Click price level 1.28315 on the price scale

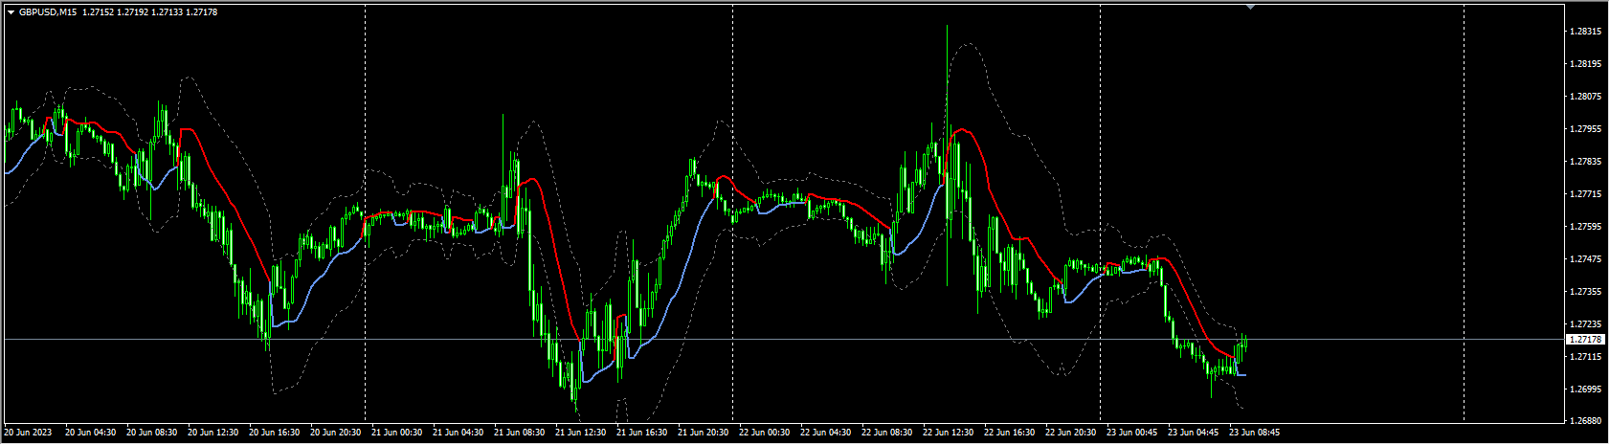[x=1586, y=32]
